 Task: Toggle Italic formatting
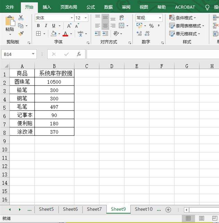coord(46,26)
